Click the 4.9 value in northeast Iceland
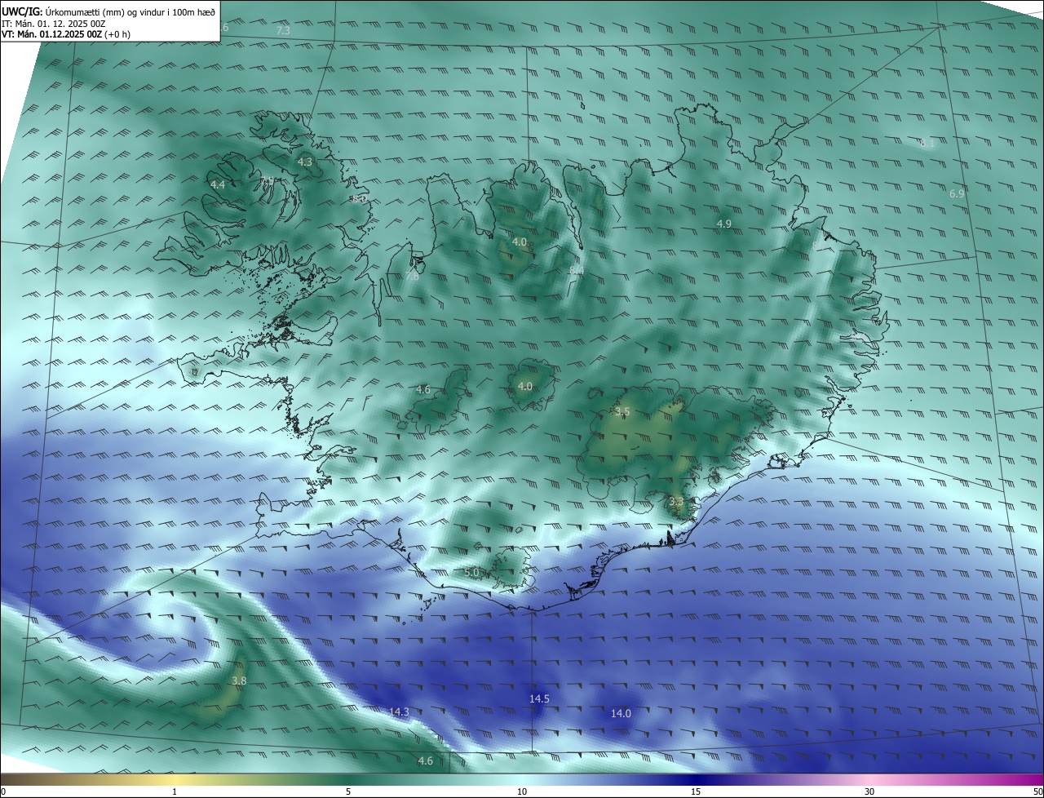The image size is (1044, 798). 723,224
